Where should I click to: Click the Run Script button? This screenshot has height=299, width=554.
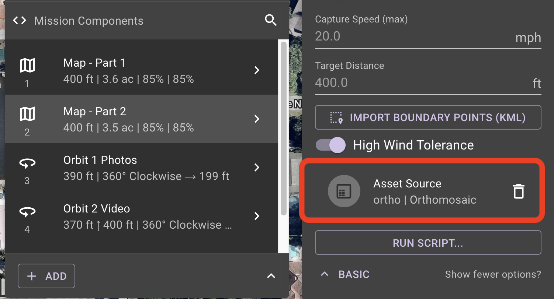pos(428,243)
